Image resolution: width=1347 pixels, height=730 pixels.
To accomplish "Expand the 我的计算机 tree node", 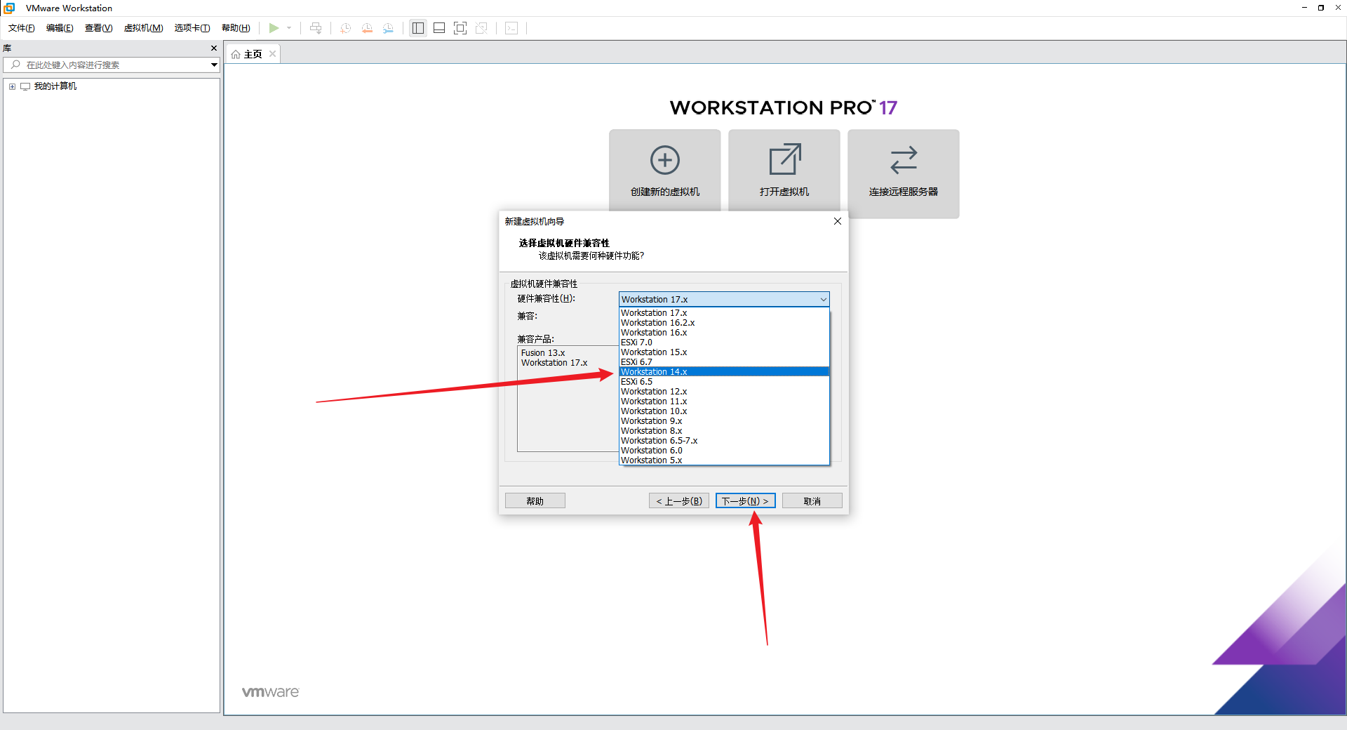I will tap(12, 86).
